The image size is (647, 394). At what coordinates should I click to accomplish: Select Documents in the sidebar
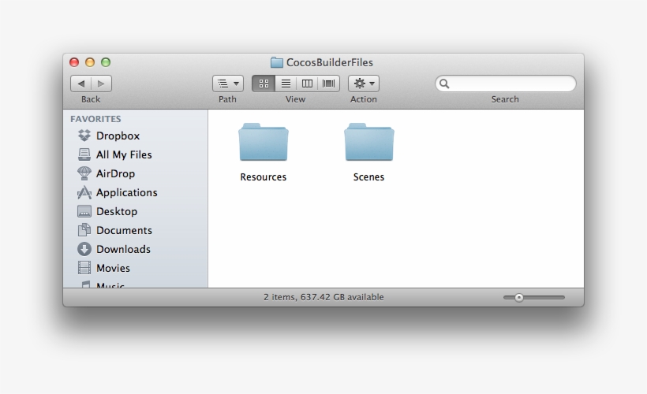click(x=123, y=230)
